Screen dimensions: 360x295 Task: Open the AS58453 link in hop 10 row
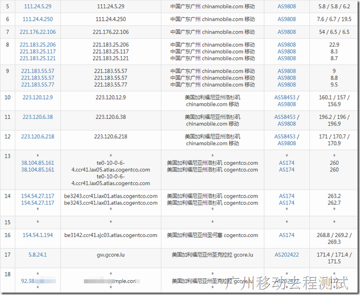[x=285, y=97]
